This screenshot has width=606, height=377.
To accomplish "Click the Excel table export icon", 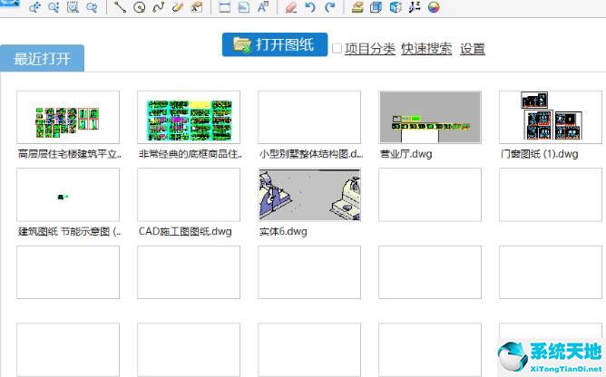I will [x=197, y=7].
